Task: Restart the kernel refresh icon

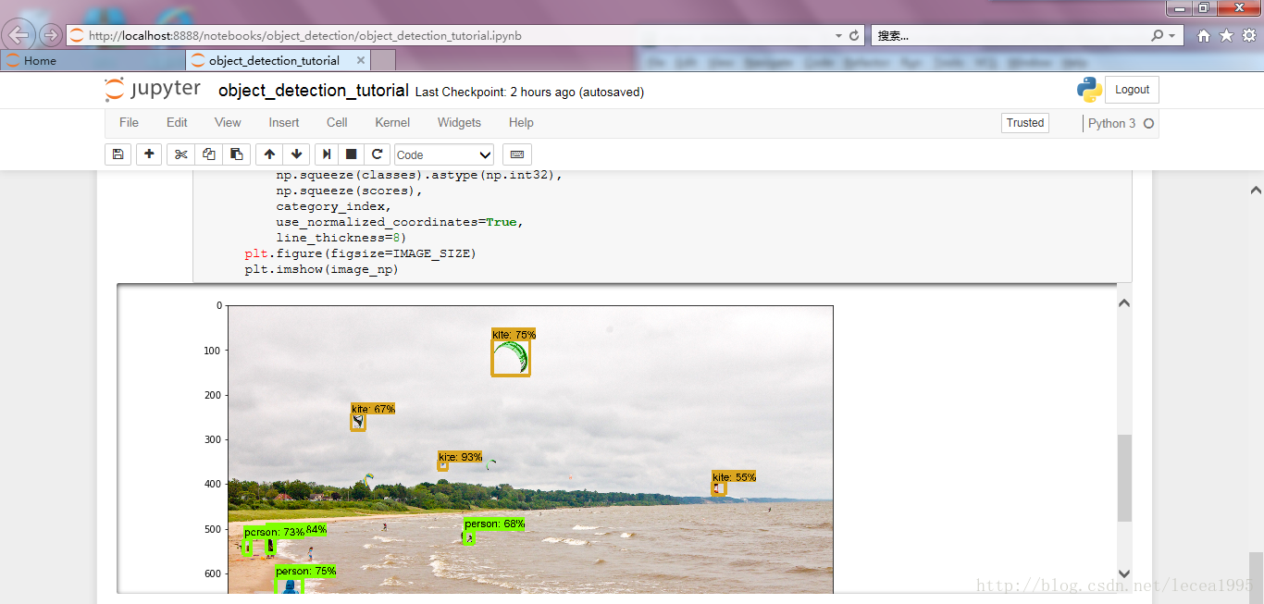Action: coord(377,154)
